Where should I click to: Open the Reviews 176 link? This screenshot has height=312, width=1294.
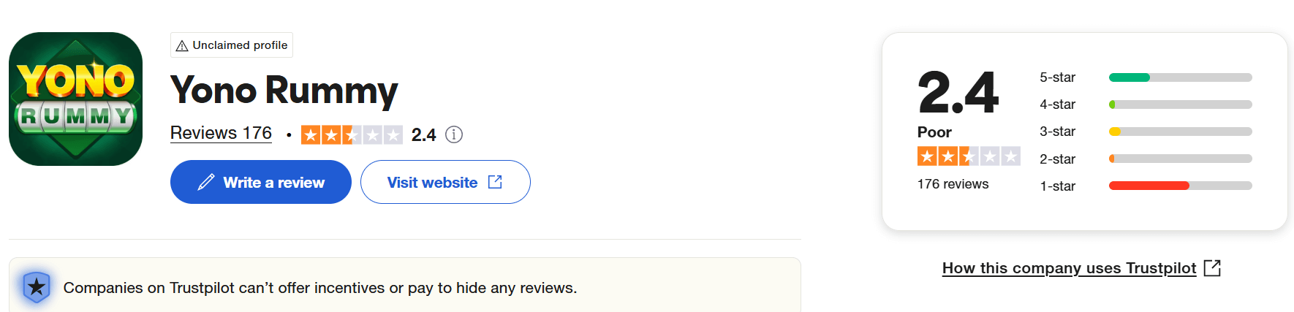click(x=221, y=133)
